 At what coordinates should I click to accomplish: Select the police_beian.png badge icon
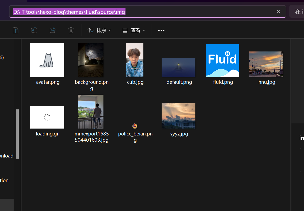tap(135, 126)
